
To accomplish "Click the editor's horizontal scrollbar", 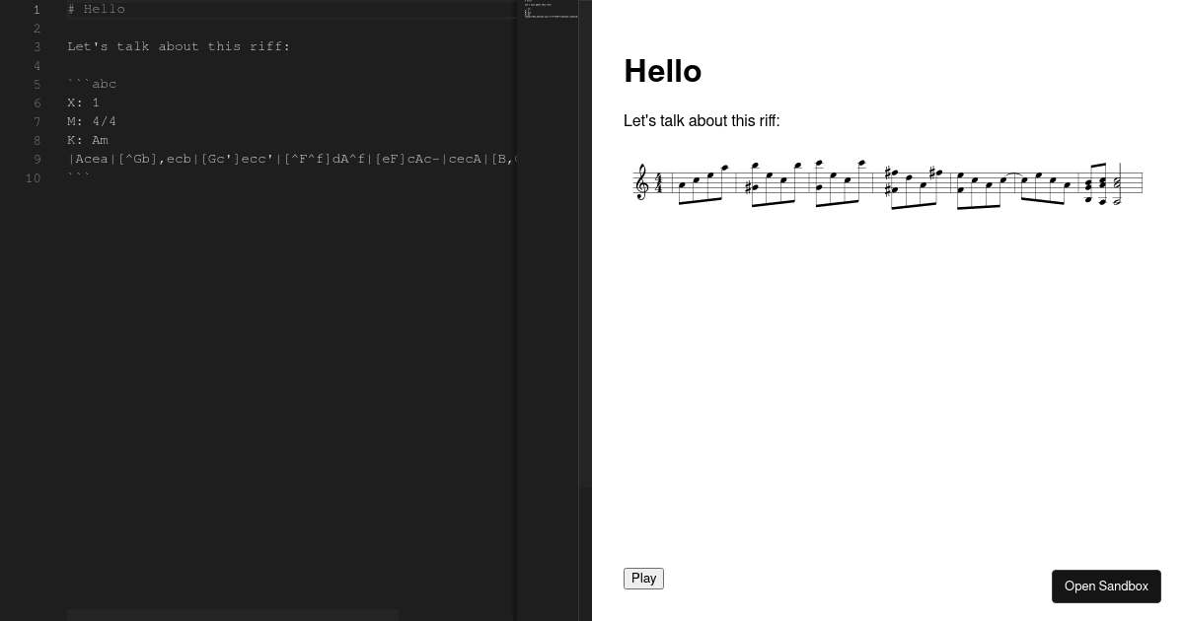I will point(233,615).
